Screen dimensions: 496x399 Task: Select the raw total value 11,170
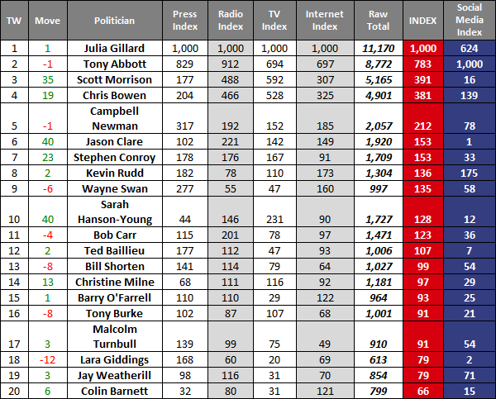click(x=378, y=49)
